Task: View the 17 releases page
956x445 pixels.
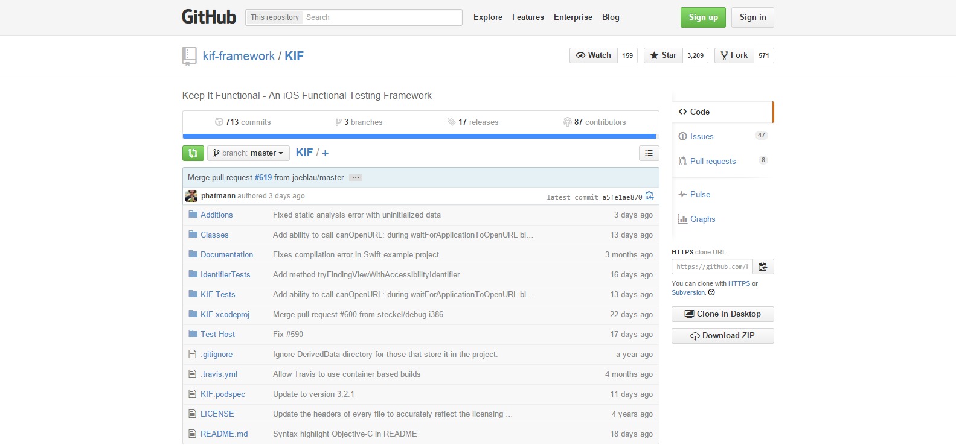Action: [473, 122]
